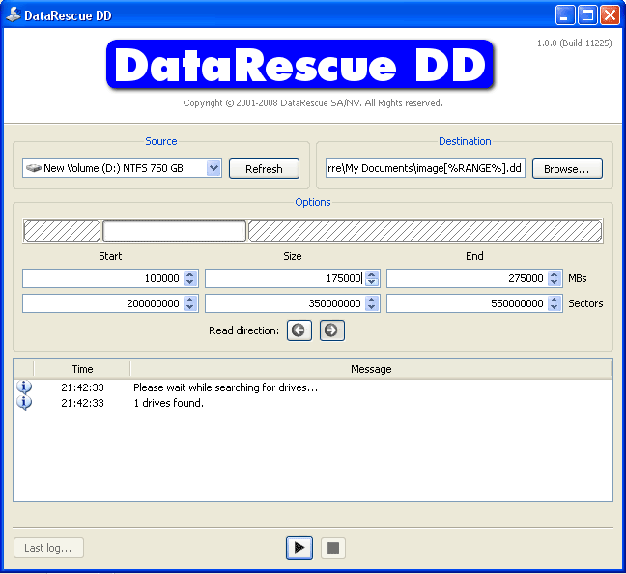
Task: Click the Destination path field
Action: tap(425, 168)
